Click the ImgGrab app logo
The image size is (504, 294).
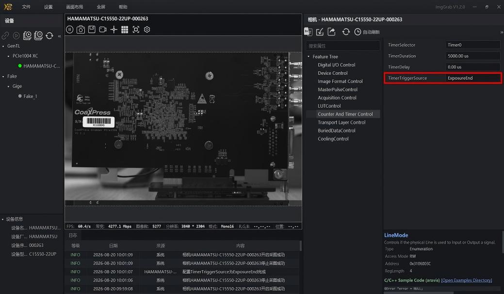tap(8, 7)
